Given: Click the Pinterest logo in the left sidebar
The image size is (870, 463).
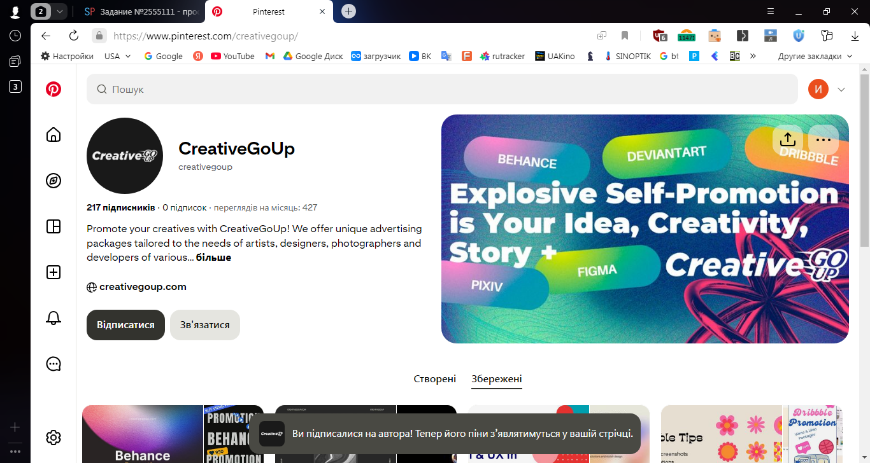Looking at the screenshot, I should (53, 89).
